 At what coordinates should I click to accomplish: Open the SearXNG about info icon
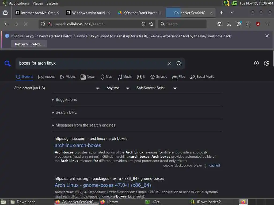click(256, 63)
